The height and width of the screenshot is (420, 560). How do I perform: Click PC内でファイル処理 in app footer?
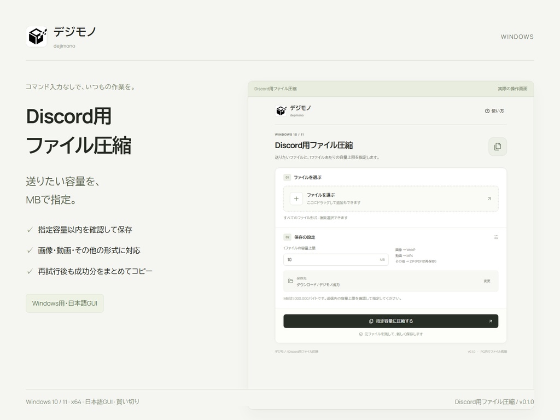coord(494,352)
